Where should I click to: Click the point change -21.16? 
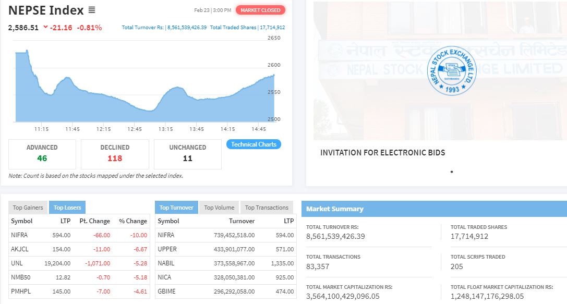tap(61, 28)
